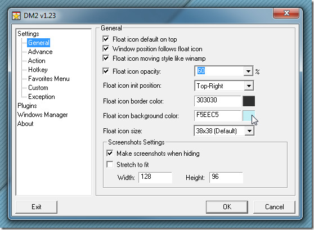Close the DM2 v1.23 window
Image resolution: width=314 pixels, height=230 pixels.
click(286, 13)
